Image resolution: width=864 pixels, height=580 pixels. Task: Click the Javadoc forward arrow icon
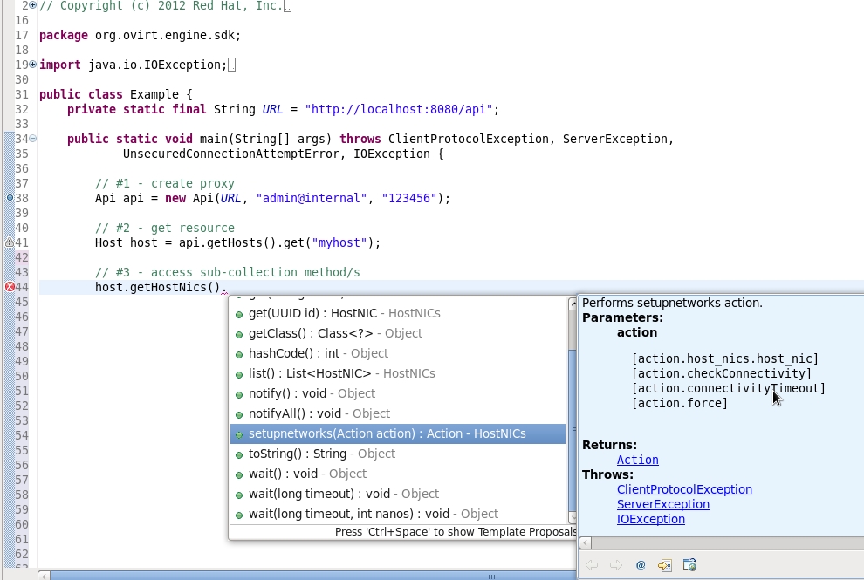coord(616,565)
